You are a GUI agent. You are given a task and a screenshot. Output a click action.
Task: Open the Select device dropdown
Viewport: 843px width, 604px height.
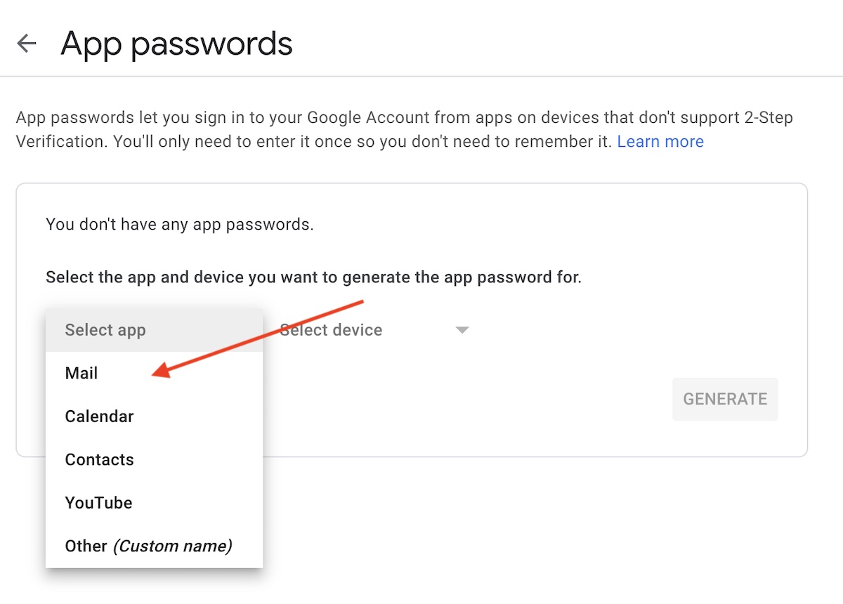click(351, 330)
